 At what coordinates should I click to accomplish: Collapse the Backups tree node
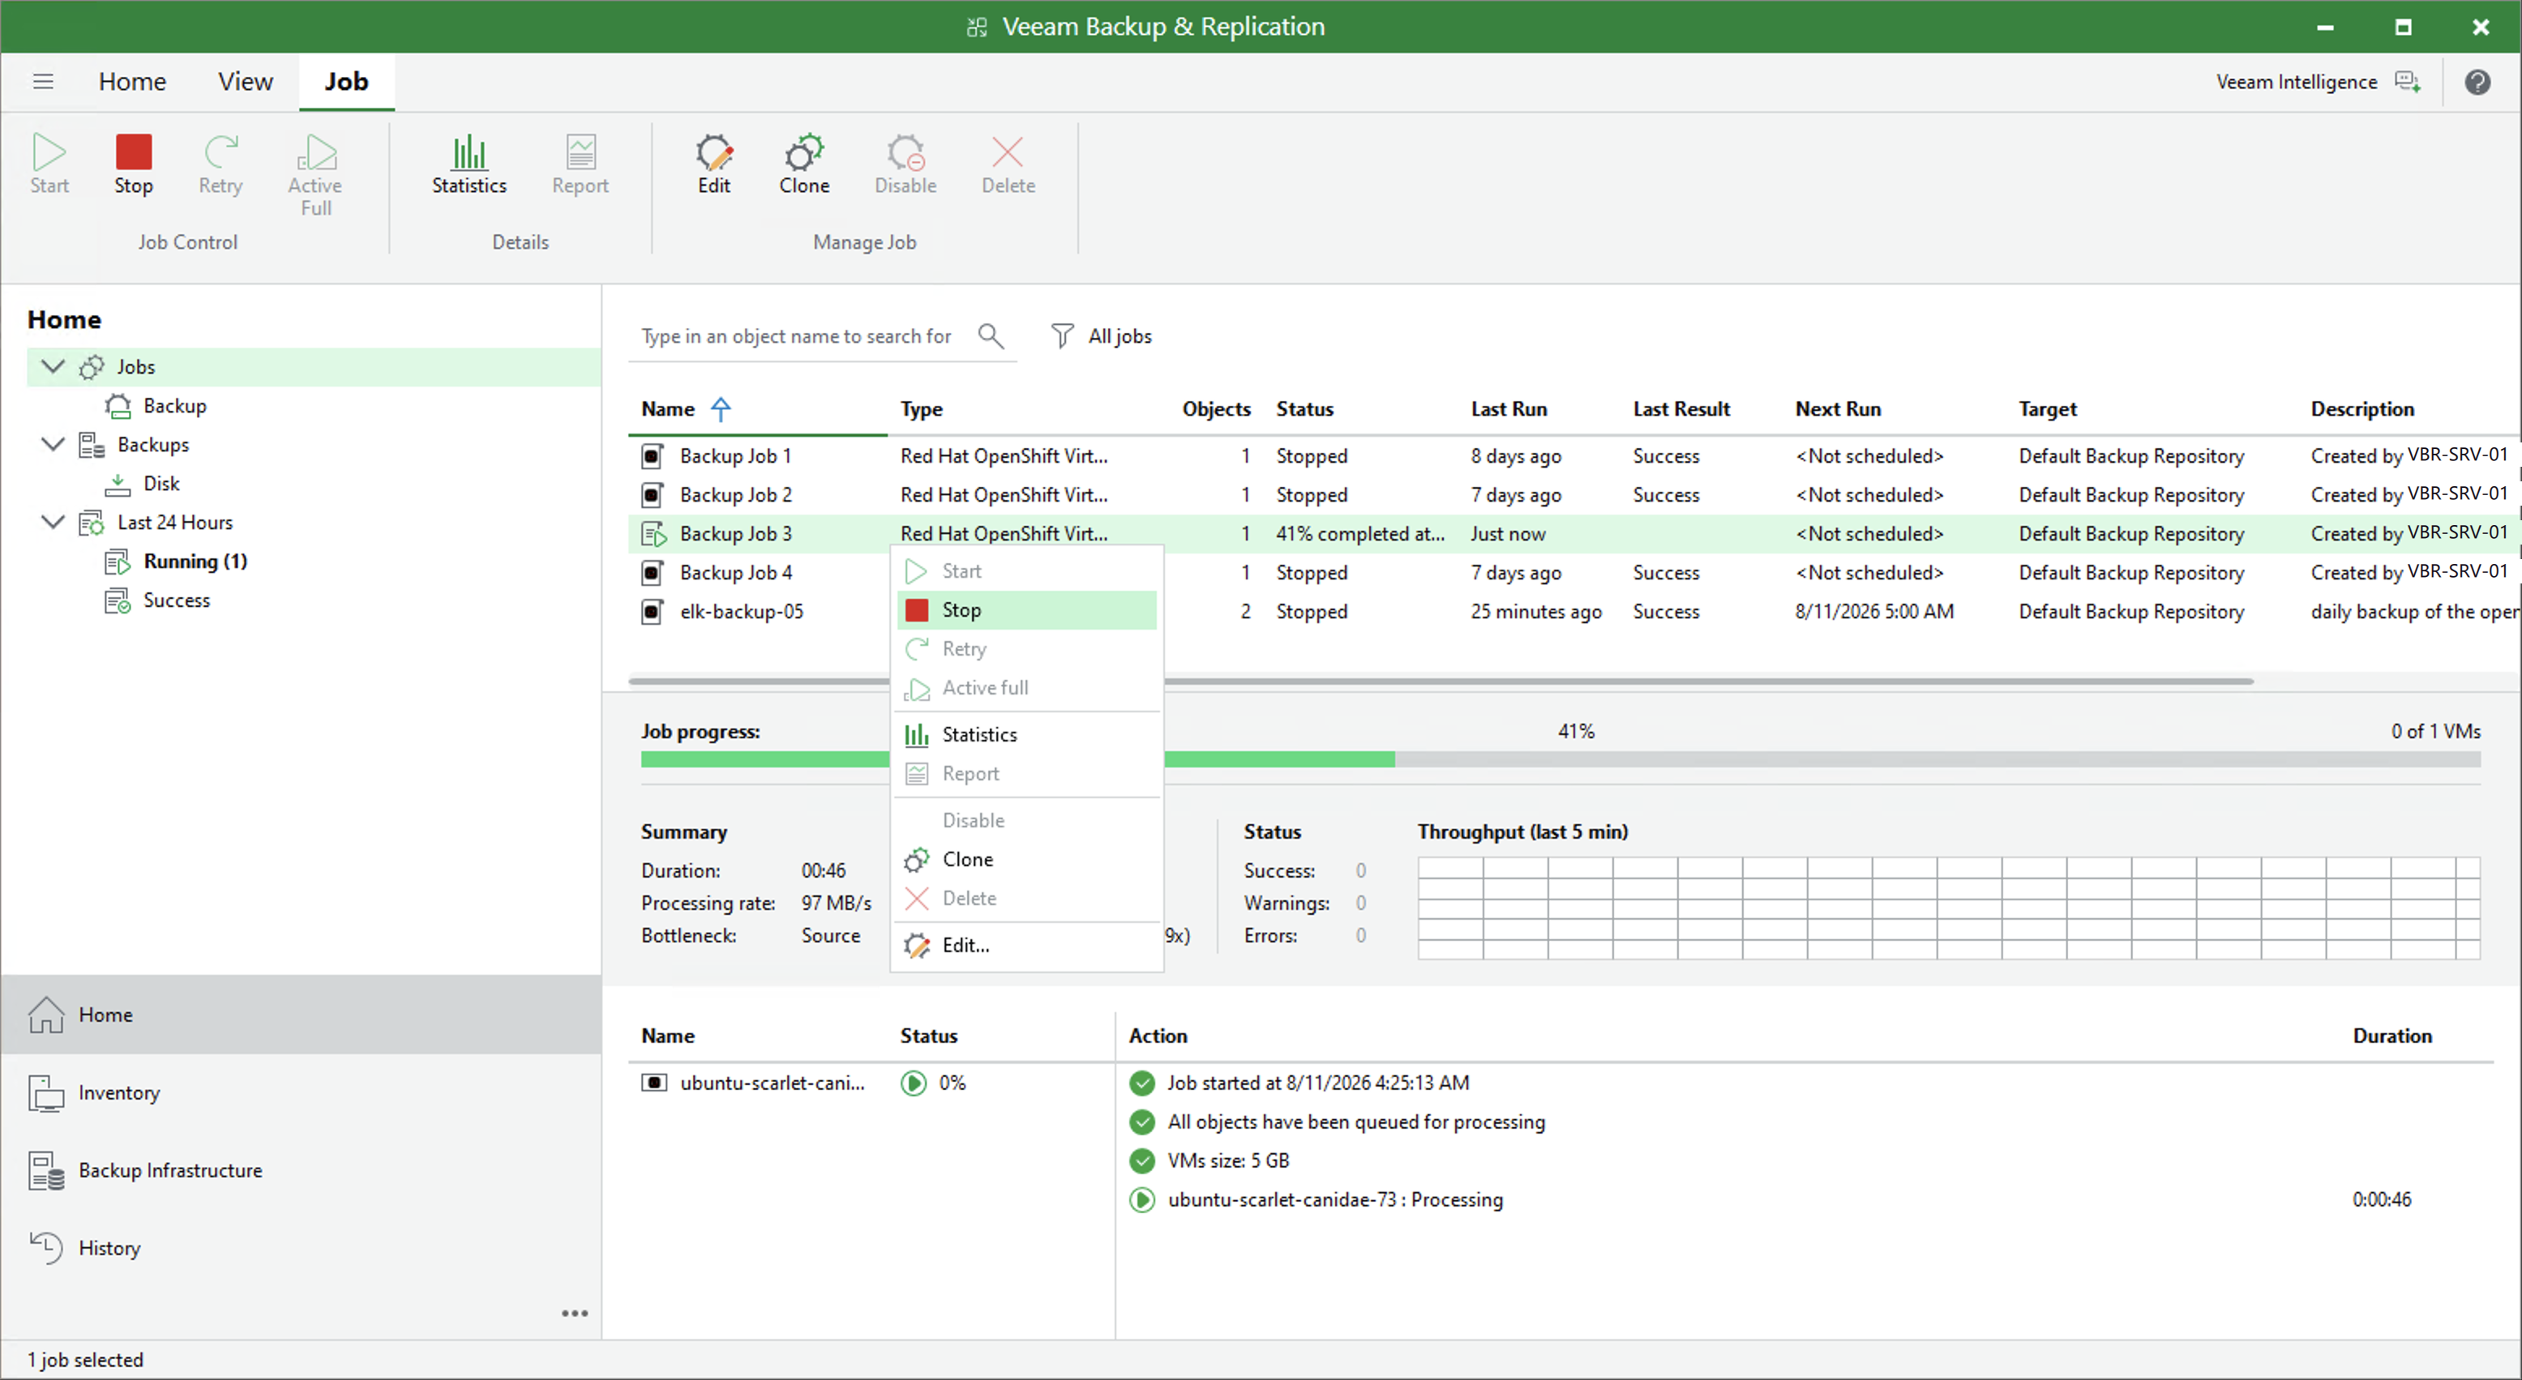click(53, 443)
